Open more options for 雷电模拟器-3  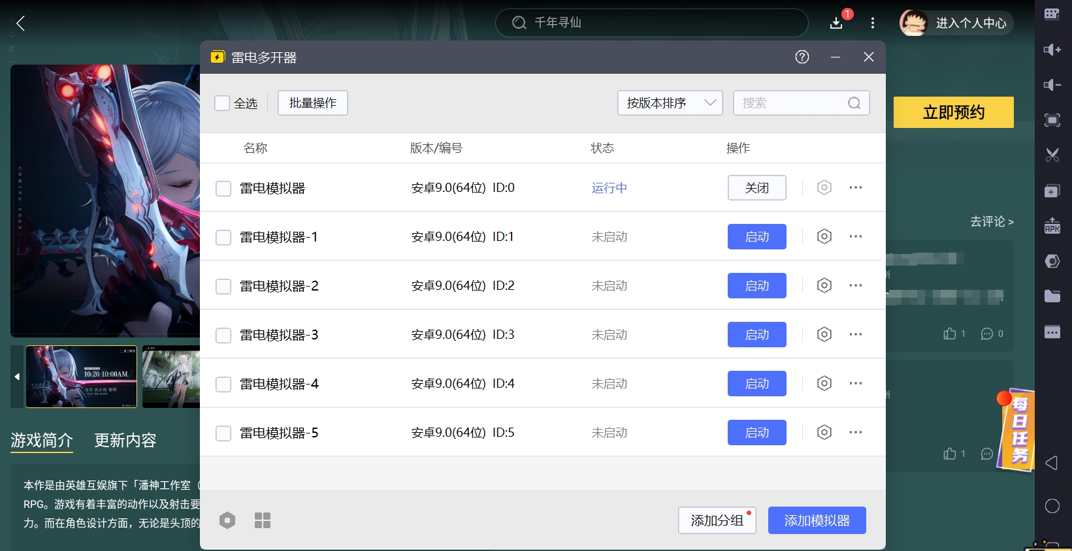pos(855,334)
